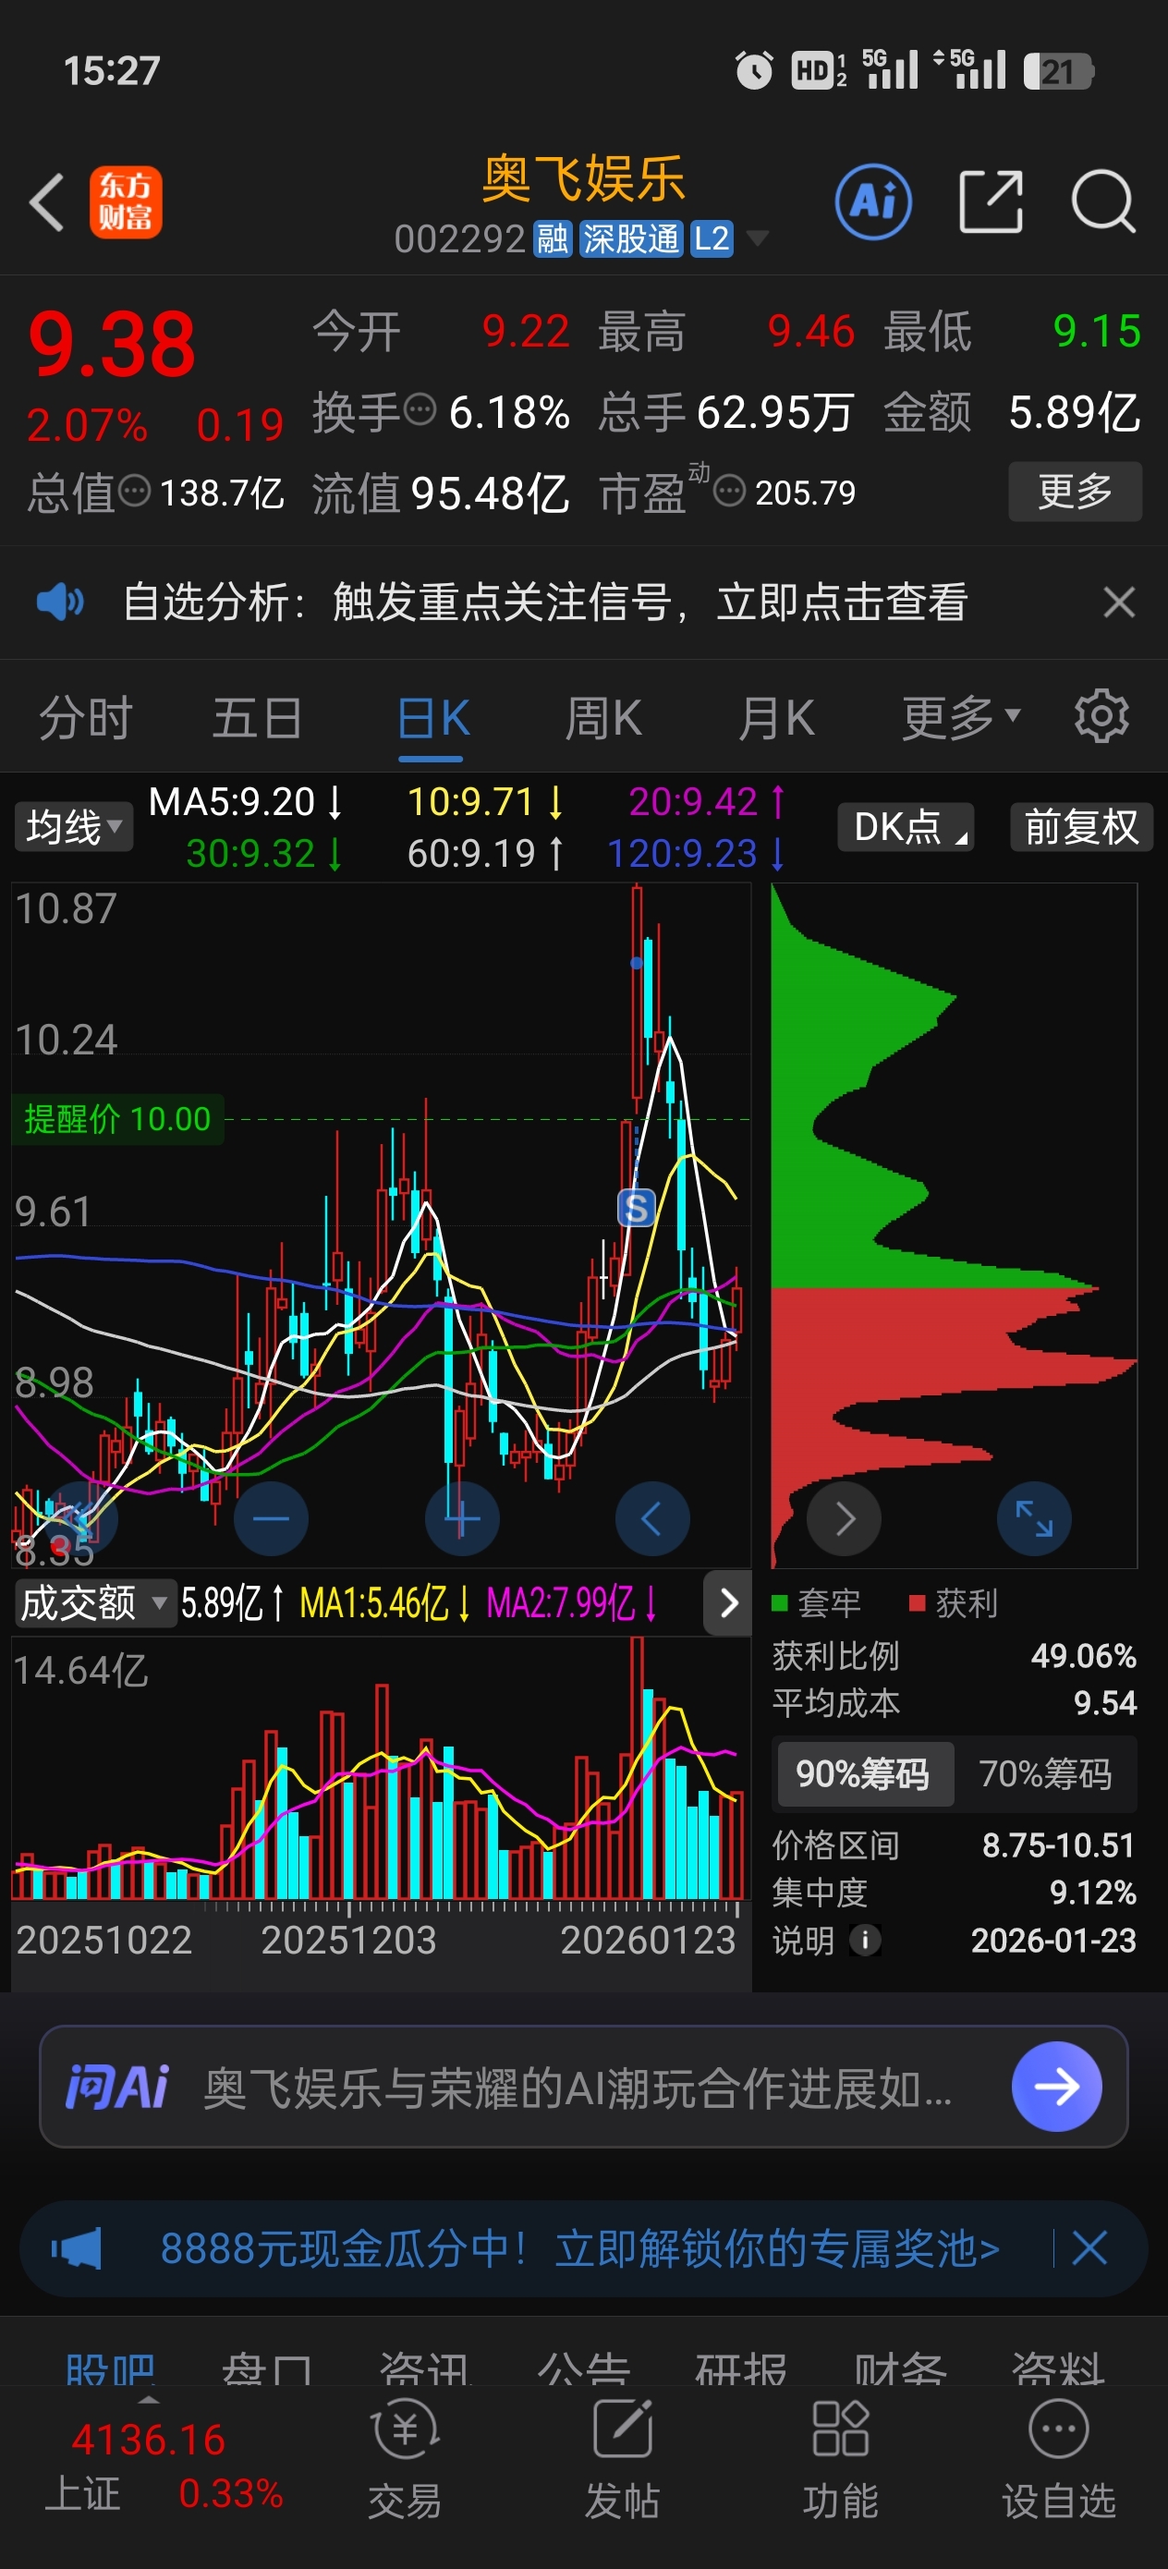The width and height of the screenshot is (1168, 2569).
Task: Open 更多 quote details button
Action: pos(1075,492)
